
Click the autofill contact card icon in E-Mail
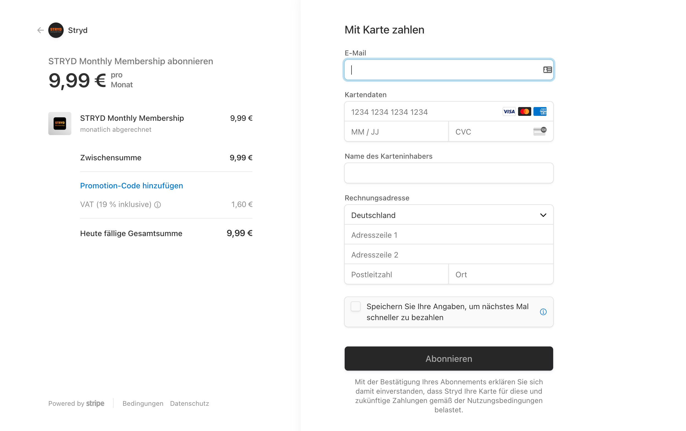(x=547, y=70)
